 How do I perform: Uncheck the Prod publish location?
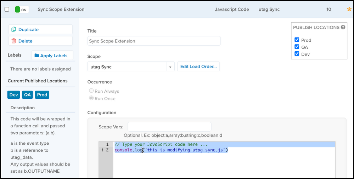pos(297,40)
